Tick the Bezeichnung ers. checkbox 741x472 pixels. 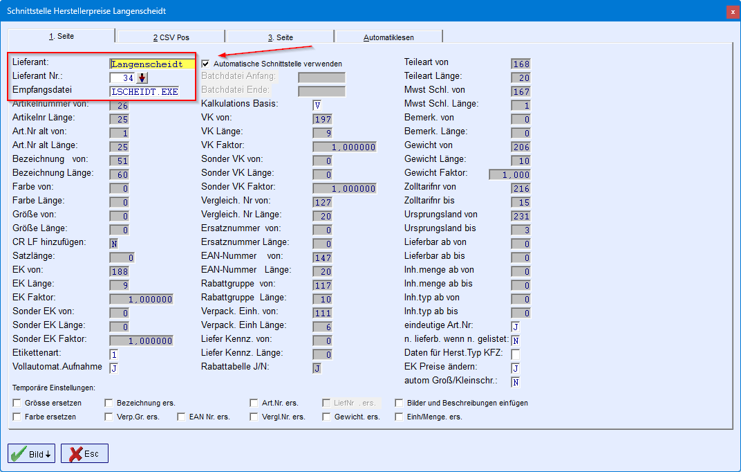click(109, 403)
